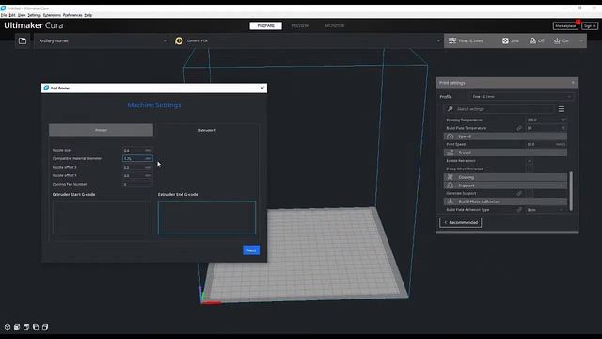The height and width of the screenshot is (339, 602).
Task: Click the Print settings panel scrollbar
Action: (x=571, y=191)
